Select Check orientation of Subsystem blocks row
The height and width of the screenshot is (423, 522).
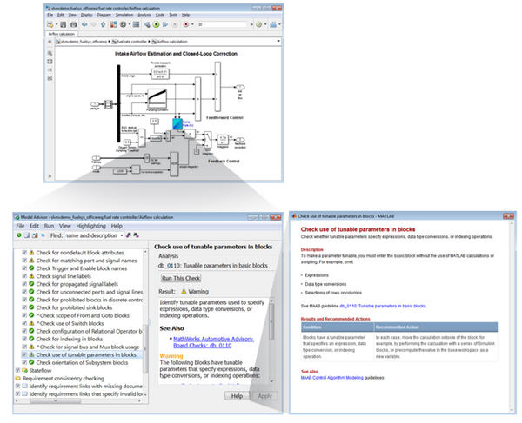82,362
